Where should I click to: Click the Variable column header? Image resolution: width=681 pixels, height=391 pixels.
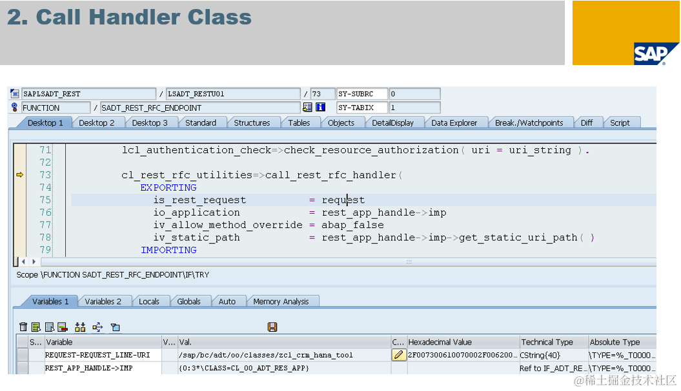pyautogui.click(x=103, y=342)
